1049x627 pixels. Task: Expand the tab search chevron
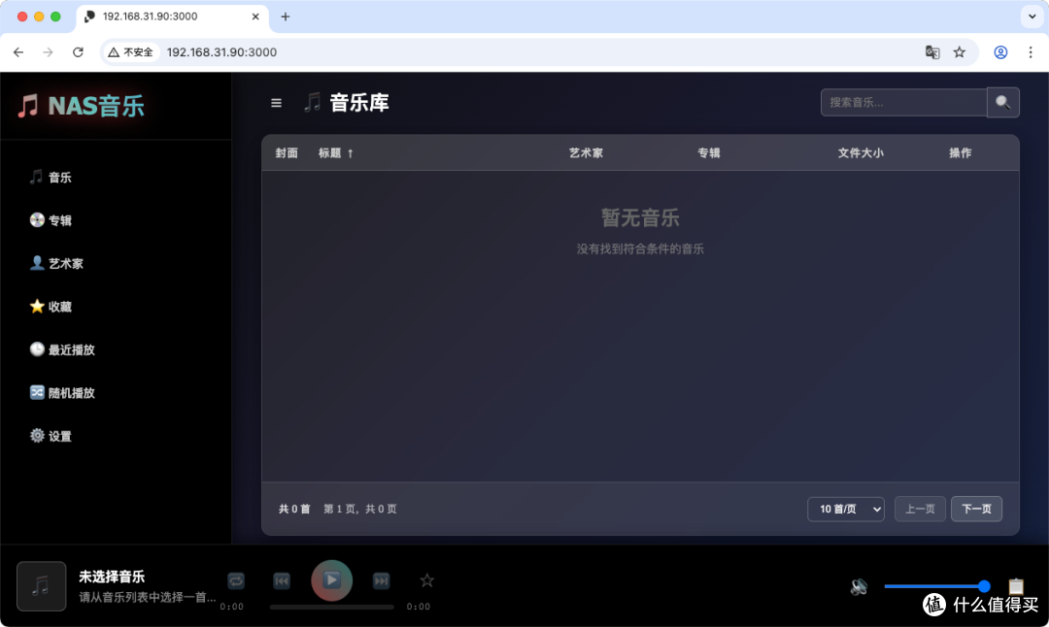1032,16
